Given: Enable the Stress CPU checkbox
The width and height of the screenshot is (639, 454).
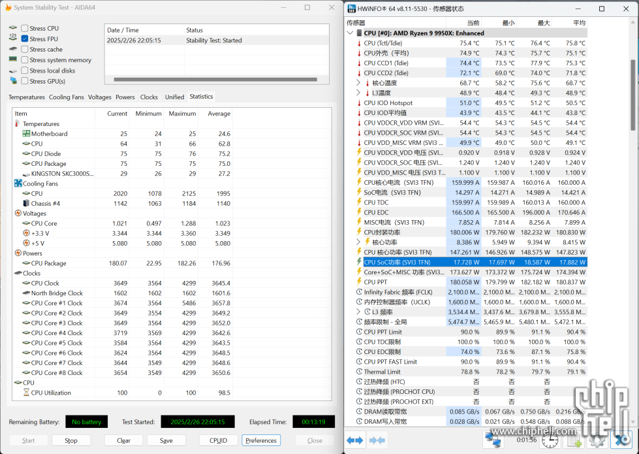Looking at the screenshot, I should pos(25,28).
